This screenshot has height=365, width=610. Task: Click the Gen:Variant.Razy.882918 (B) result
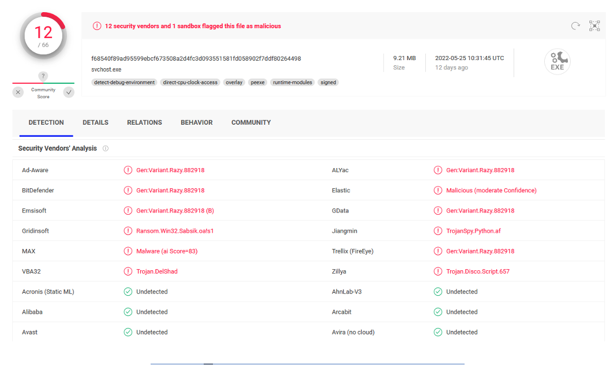[x=175, y=211]
